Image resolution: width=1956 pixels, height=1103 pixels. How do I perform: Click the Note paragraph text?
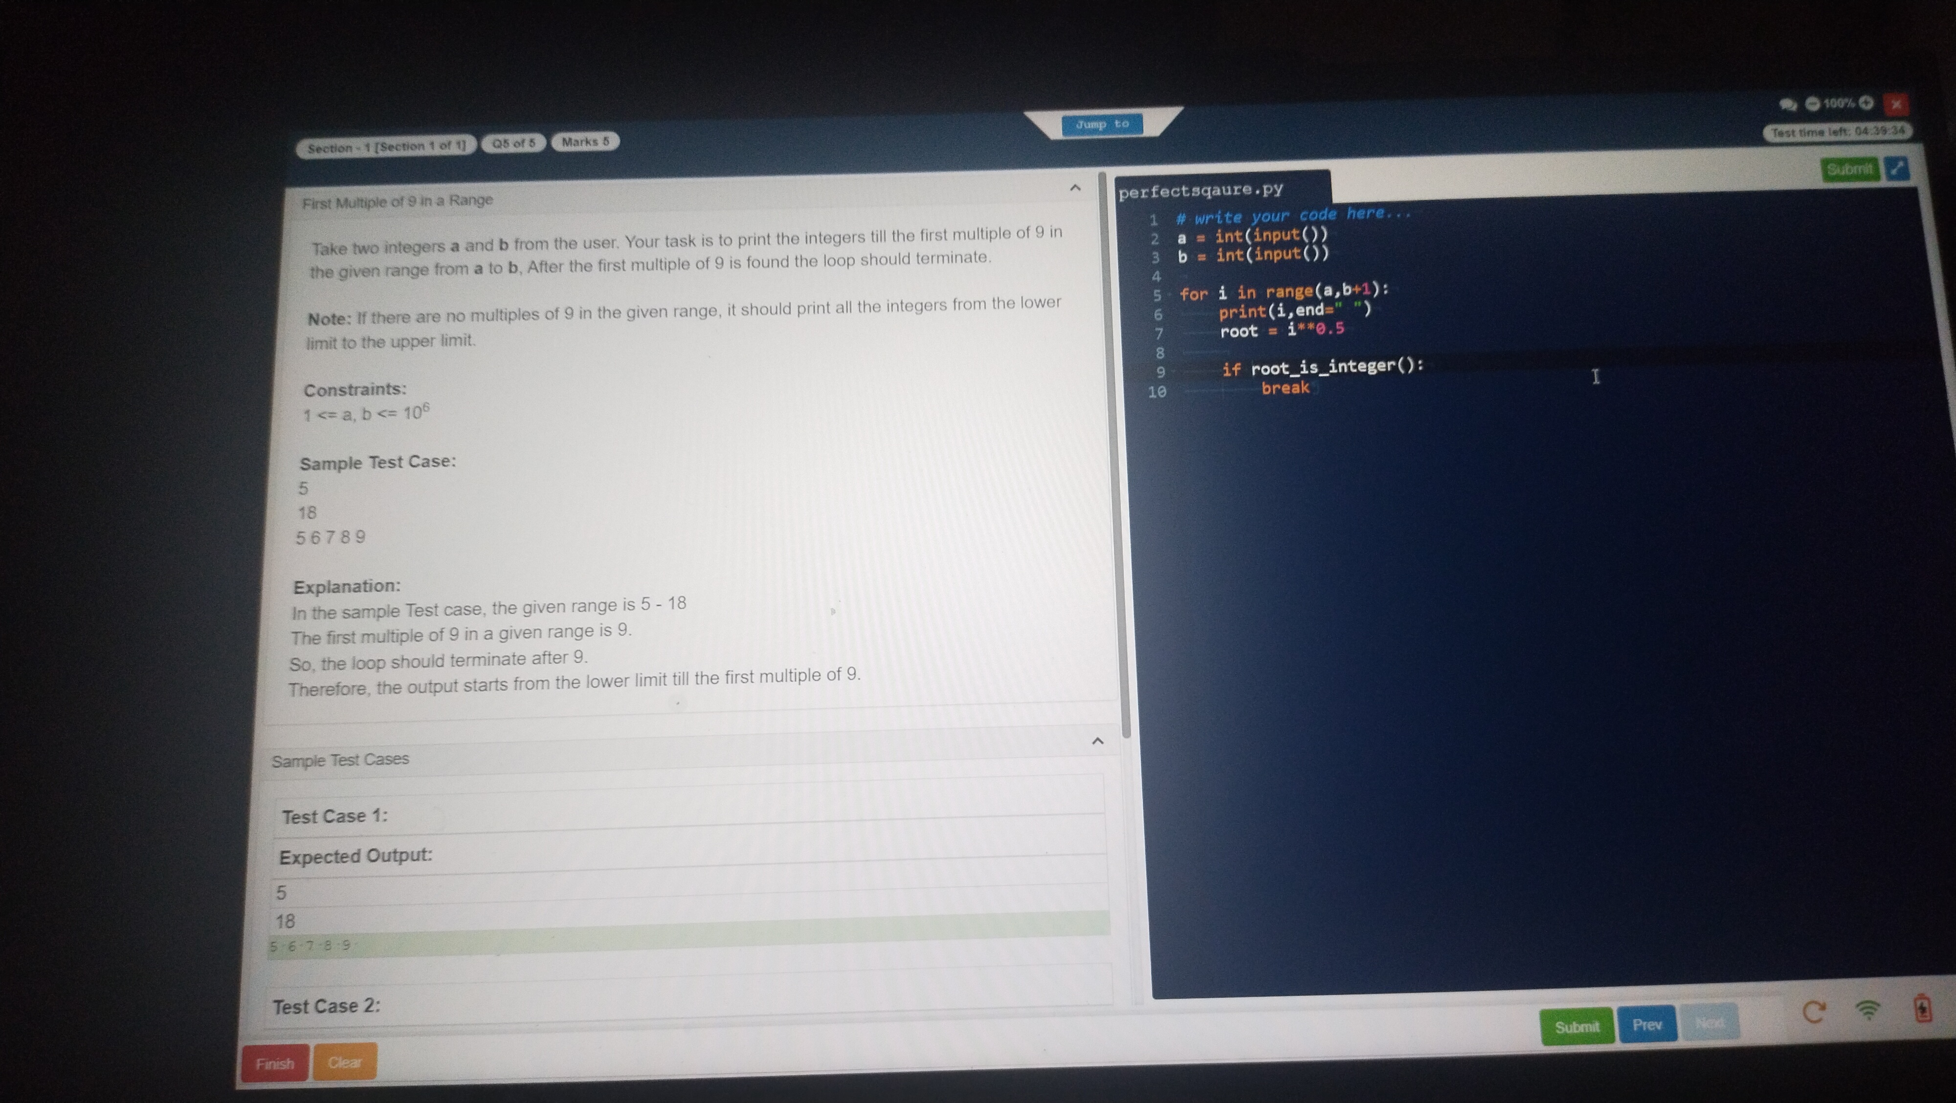point(684,323)
